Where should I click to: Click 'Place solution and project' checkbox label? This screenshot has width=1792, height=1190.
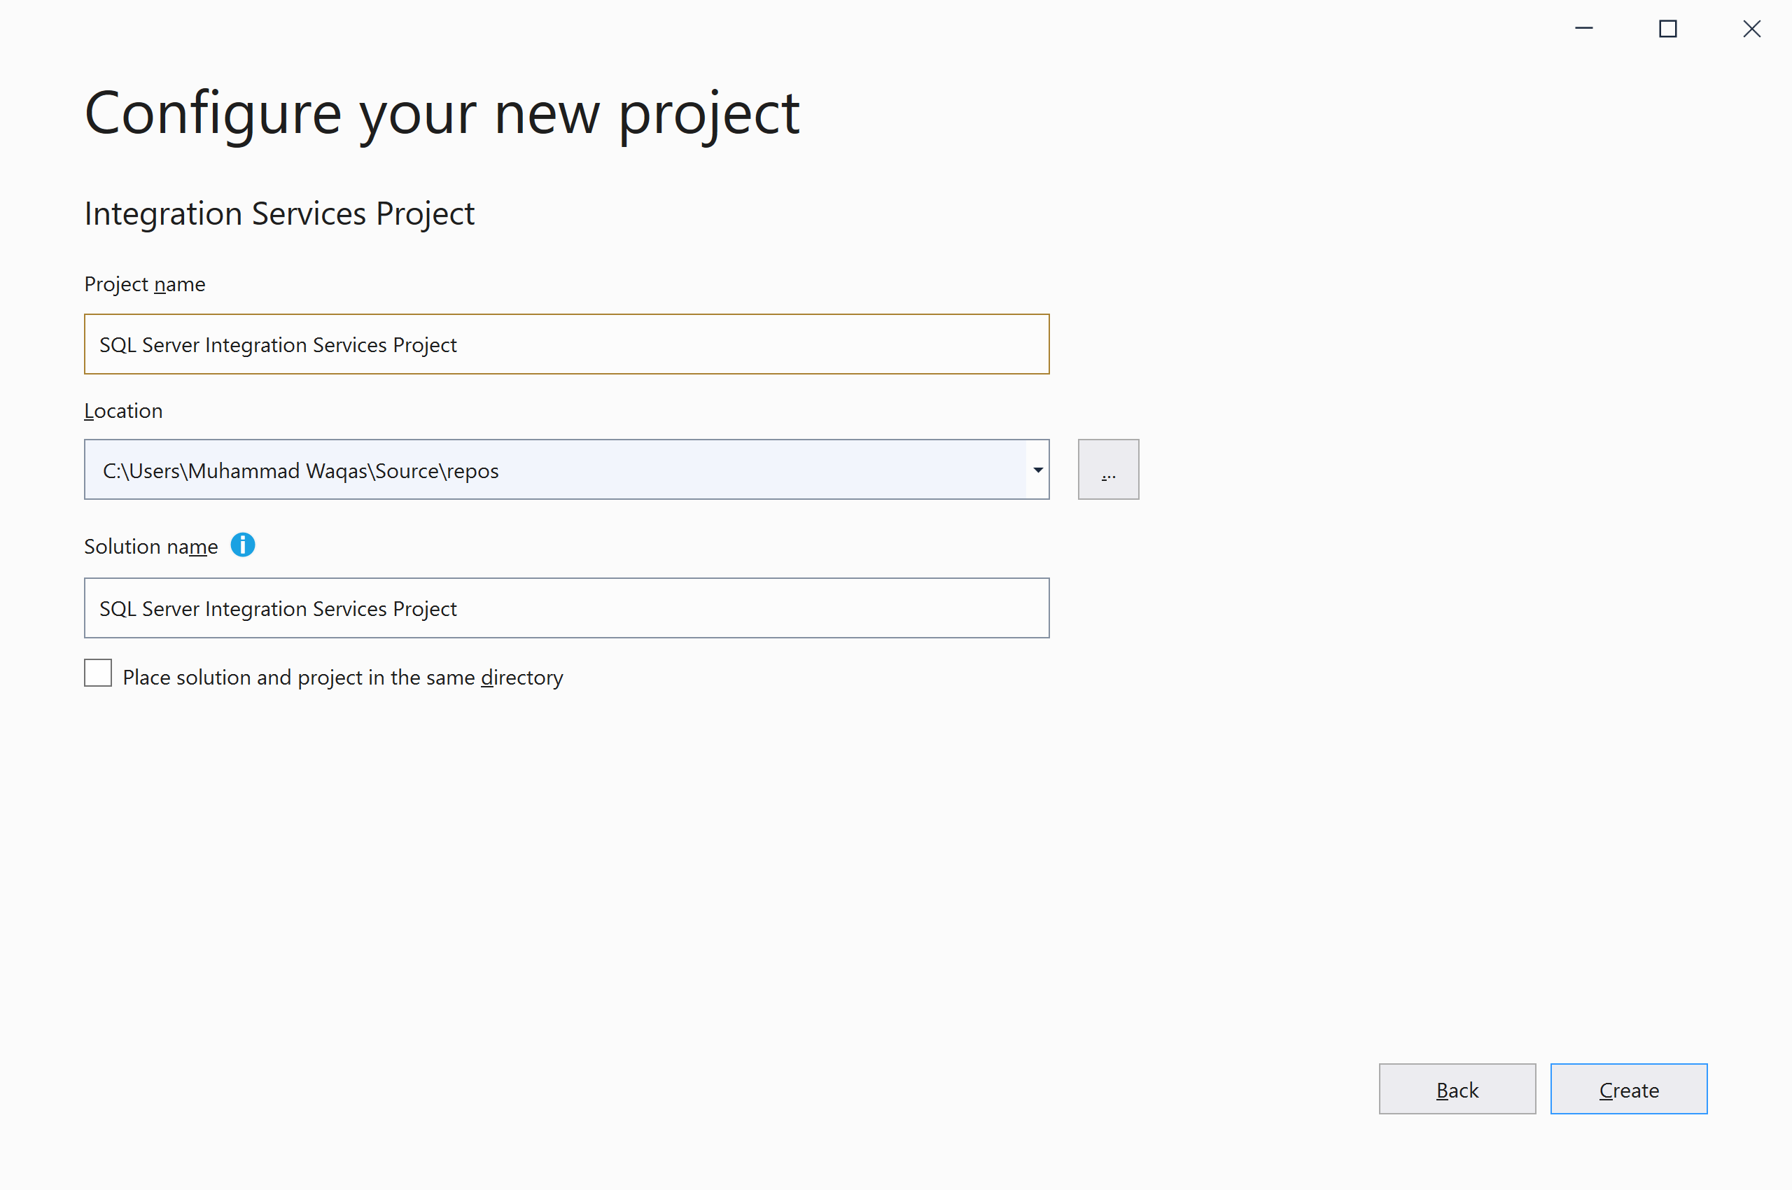[x=342, y=677]
